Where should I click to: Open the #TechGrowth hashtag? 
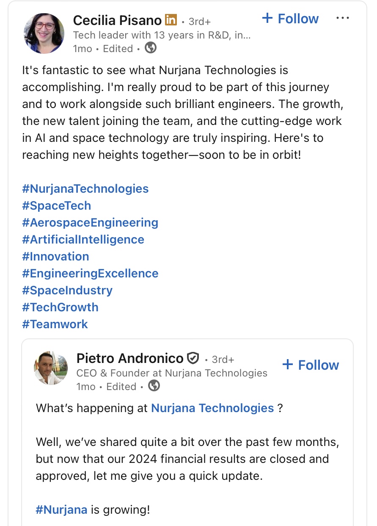tap(60, 307)
